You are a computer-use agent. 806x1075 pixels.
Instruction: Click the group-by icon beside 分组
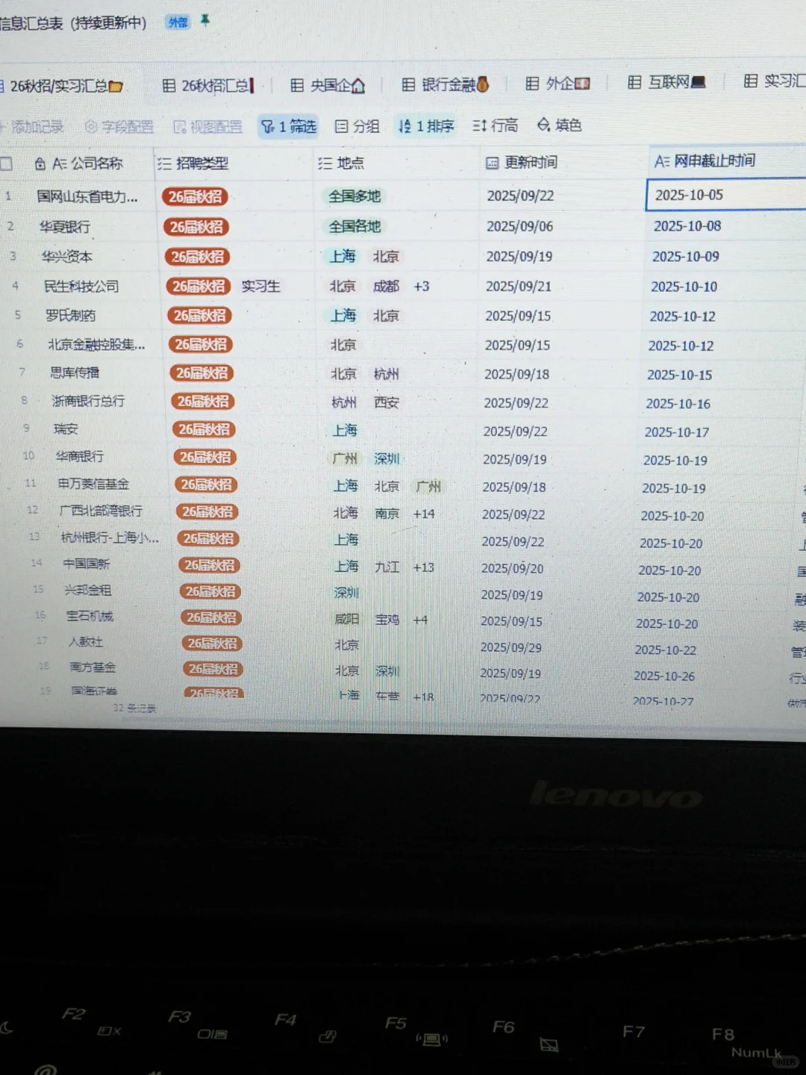(341, 126)
